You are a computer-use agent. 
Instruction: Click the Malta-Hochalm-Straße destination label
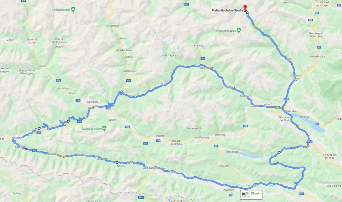coord(227,10)
